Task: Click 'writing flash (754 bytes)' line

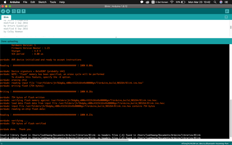Action: point(22,86)
